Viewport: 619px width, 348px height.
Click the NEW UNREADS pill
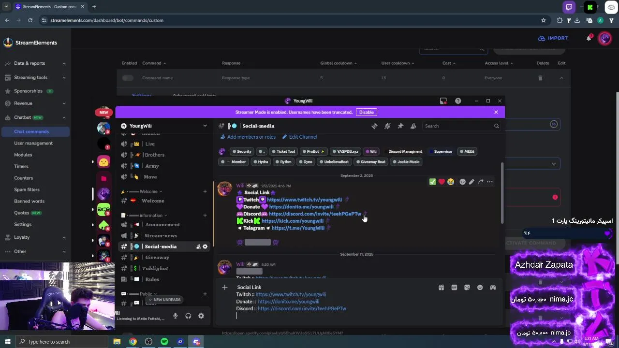(x=164, y=300)
